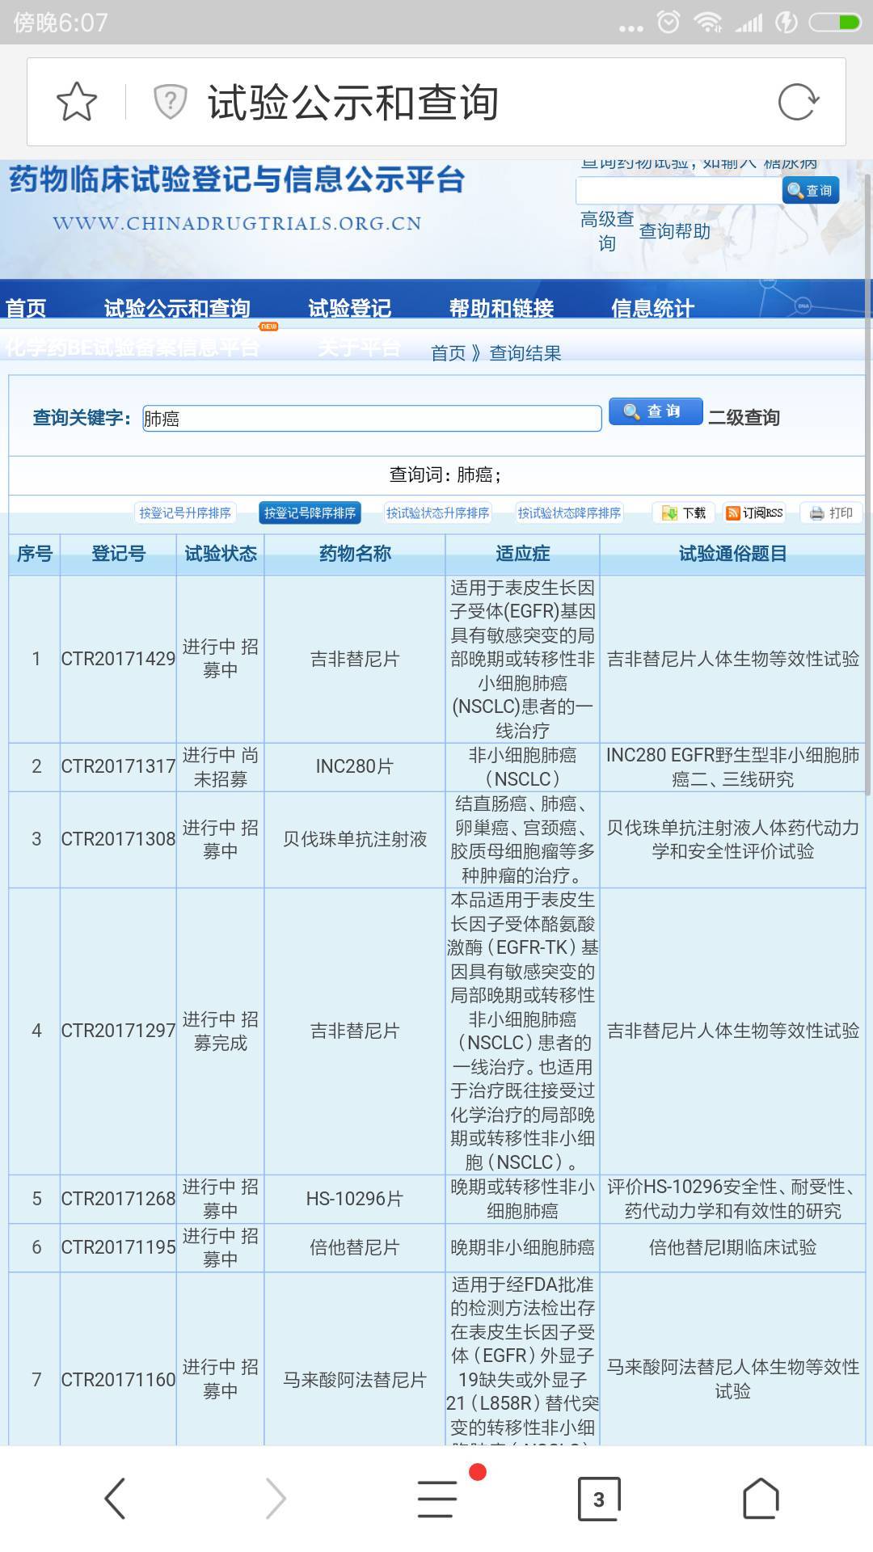Print results with the print button
This screenshot has width=873, height=1552.
click(831, 513)
